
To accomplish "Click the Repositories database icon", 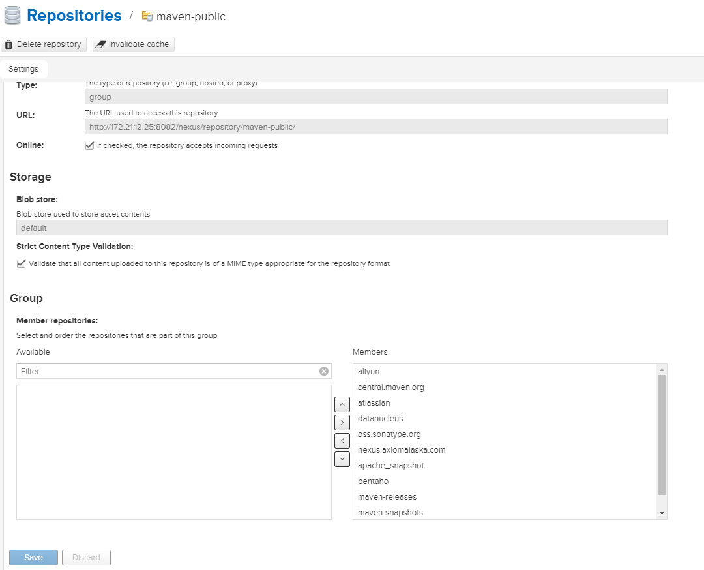I will [x=12, y=16].
